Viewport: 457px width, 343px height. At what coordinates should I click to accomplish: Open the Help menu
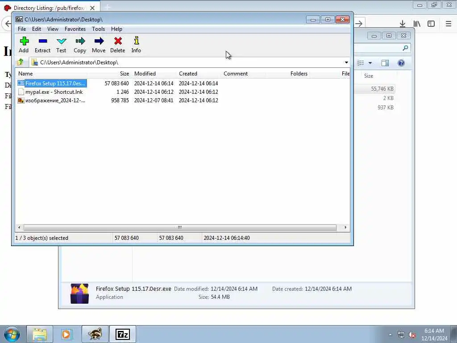[x=116, y=29]
